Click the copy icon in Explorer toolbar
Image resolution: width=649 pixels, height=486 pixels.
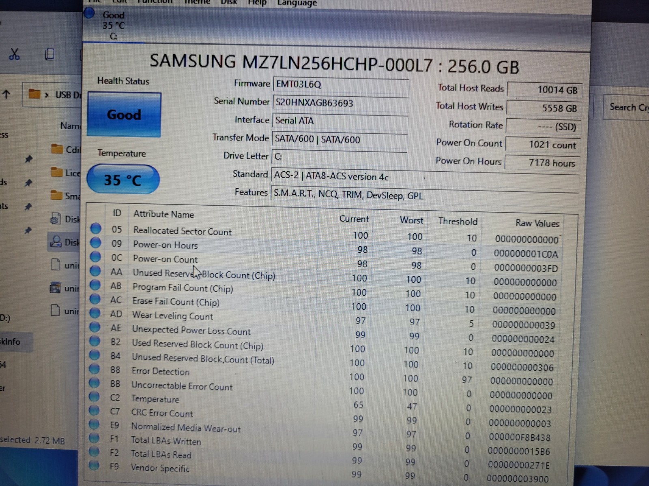tap(49, 54)
